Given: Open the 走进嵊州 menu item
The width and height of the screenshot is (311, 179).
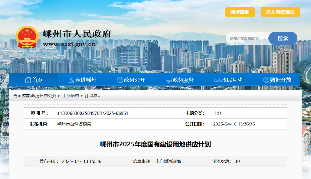Looking at the screenshot, I should tap(86, 80).
